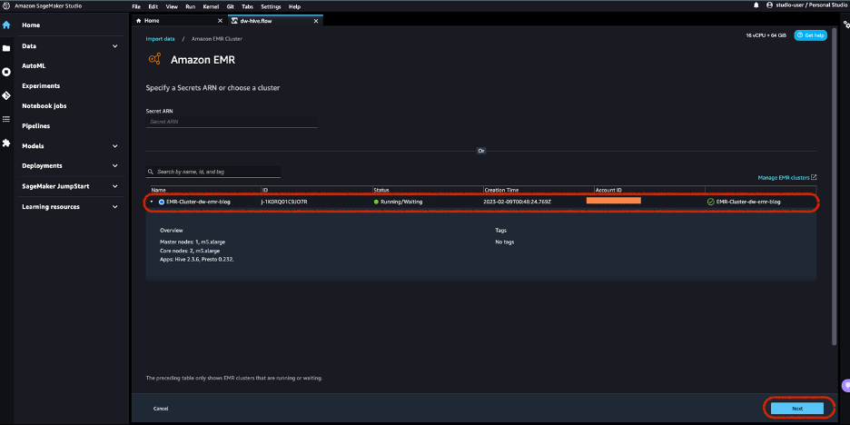Click the Creation Time column header
The height and width of the screenshot is (425, 850).
[x=501, y=191]
